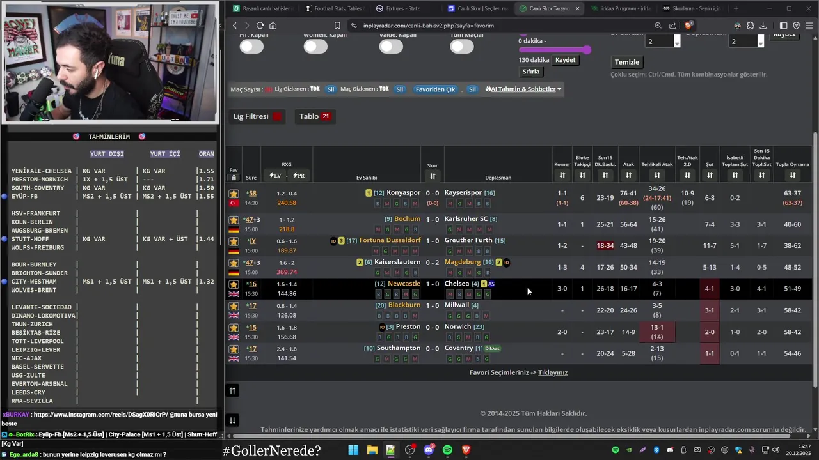Click Sil next to Lig Gizlenen
The image size is (819, 460).
(331, 89)
